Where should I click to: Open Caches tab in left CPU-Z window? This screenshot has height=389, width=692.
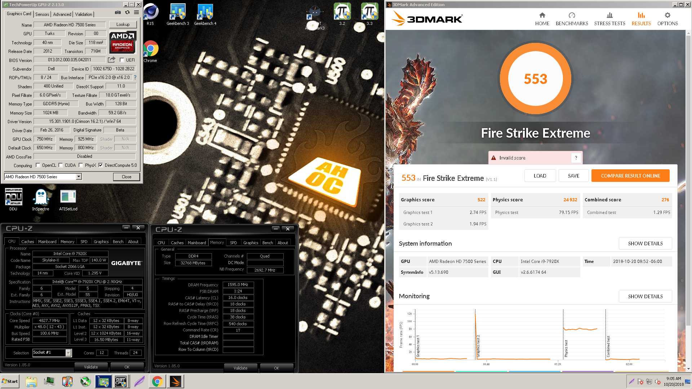pos(27,242)
